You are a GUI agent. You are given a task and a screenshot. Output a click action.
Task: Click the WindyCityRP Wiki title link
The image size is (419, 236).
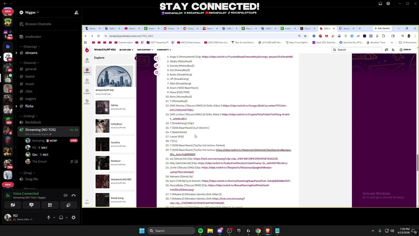click(x=105, y=50)
